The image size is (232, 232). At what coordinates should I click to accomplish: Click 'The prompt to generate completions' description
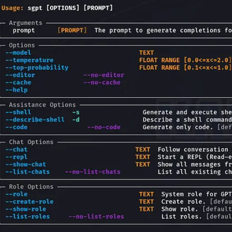(157, 30)
